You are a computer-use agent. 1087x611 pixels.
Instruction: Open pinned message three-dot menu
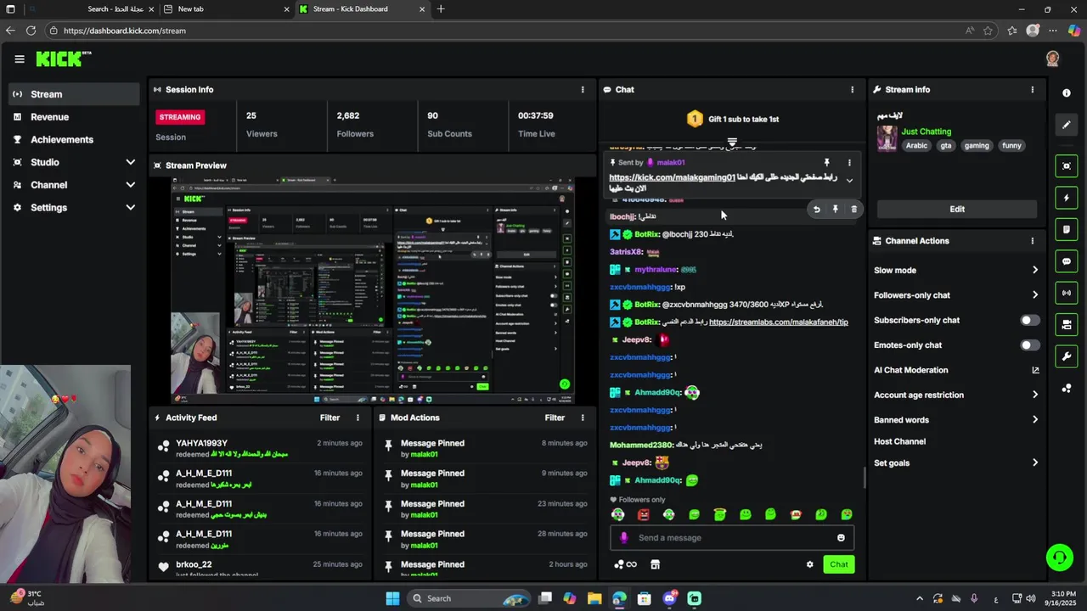tap(849, 162)
